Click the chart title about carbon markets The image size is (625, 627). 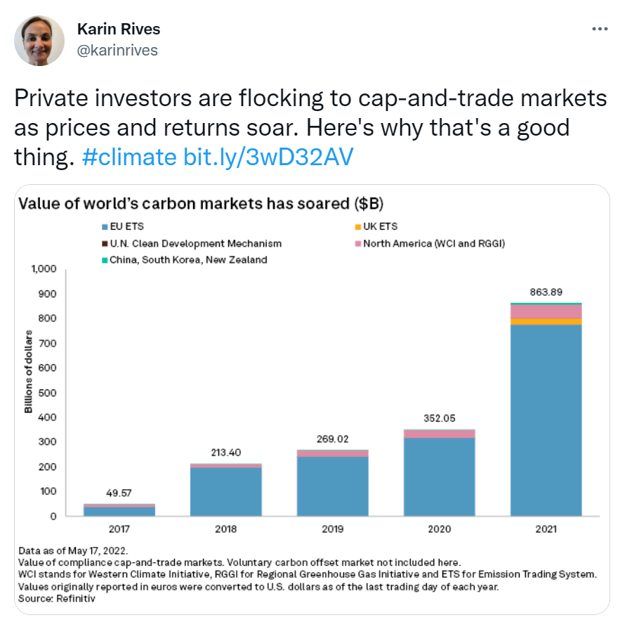(x=200, y=205)
